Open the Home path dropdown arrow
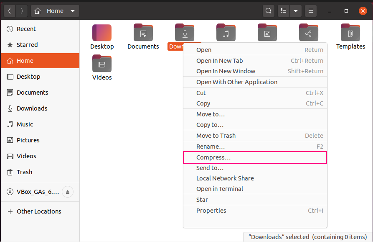The width and height of the screenshot is (373, 242). [73, 11]
